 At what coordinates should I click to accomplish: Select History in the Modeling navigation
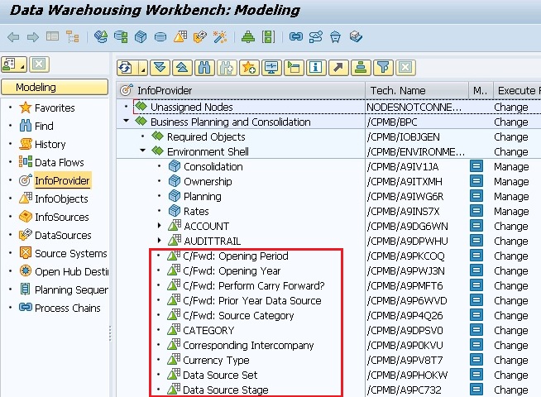[x=50, y=144]
